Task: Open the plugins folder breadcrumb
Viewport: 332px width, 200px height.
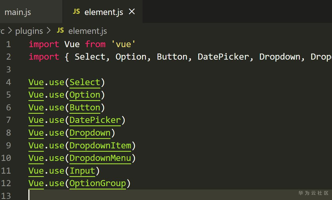Action: pos(29,31)
